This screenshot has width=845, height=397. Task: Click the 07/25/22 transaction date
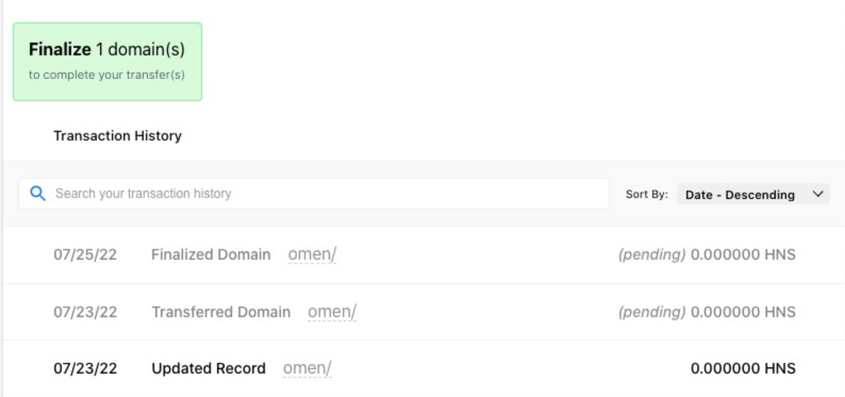(x=85, y=255)
